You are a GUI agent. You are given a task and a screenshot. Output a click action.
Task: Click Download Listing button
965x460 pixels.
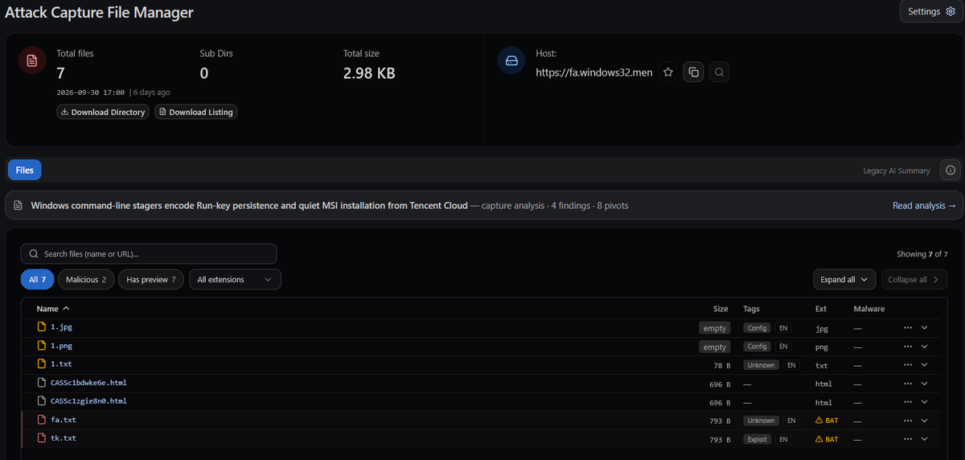point(195,112)
